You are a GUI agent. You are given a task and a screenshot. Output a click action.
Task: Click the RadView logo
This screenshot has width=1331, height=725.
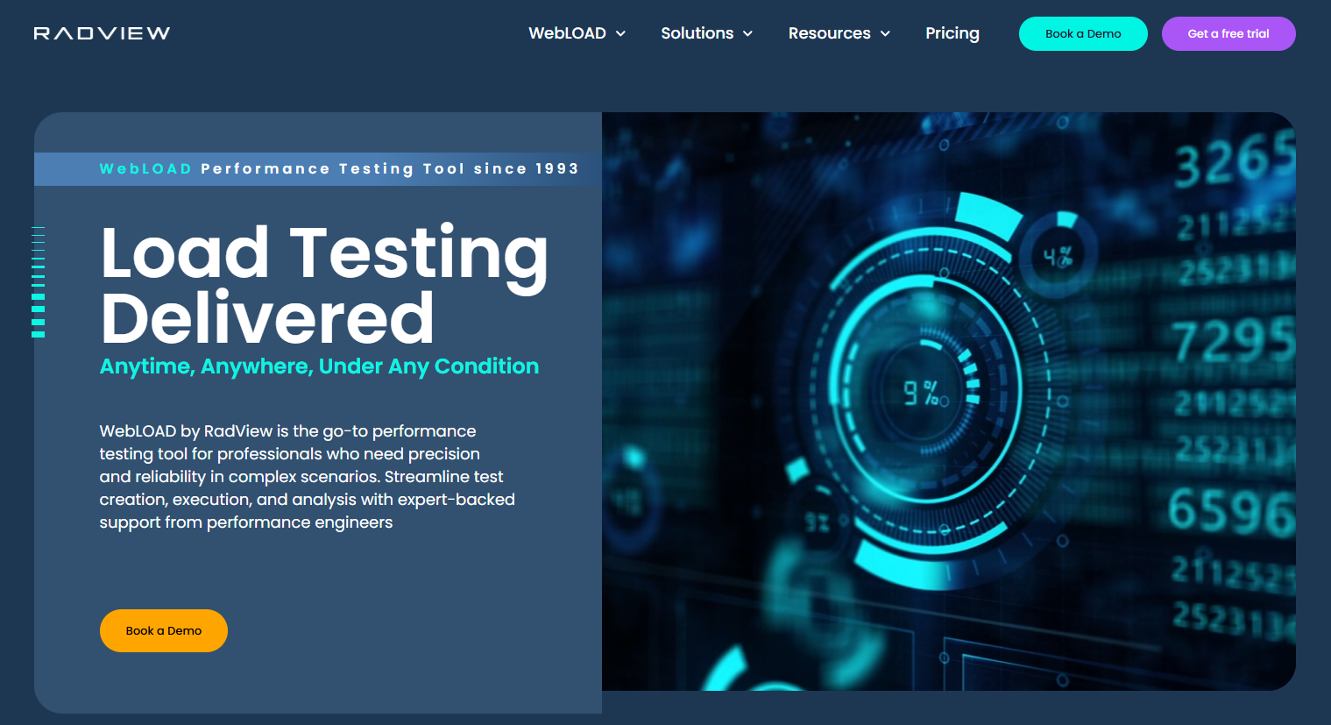point(102,33)
